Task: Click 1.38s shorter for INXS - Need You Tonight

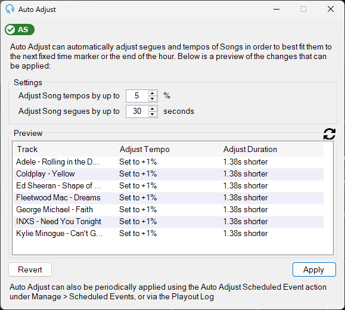Action: [x=245, y=222]
